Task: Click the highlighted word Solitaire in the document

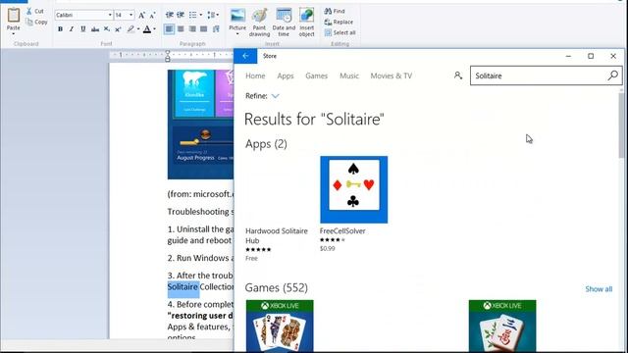Action: (183, 287)
